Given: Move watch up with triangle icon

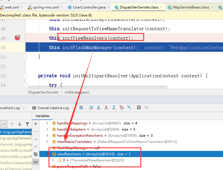Looking at the screenshot, I should pyautogui.click(x=36, y=139).
